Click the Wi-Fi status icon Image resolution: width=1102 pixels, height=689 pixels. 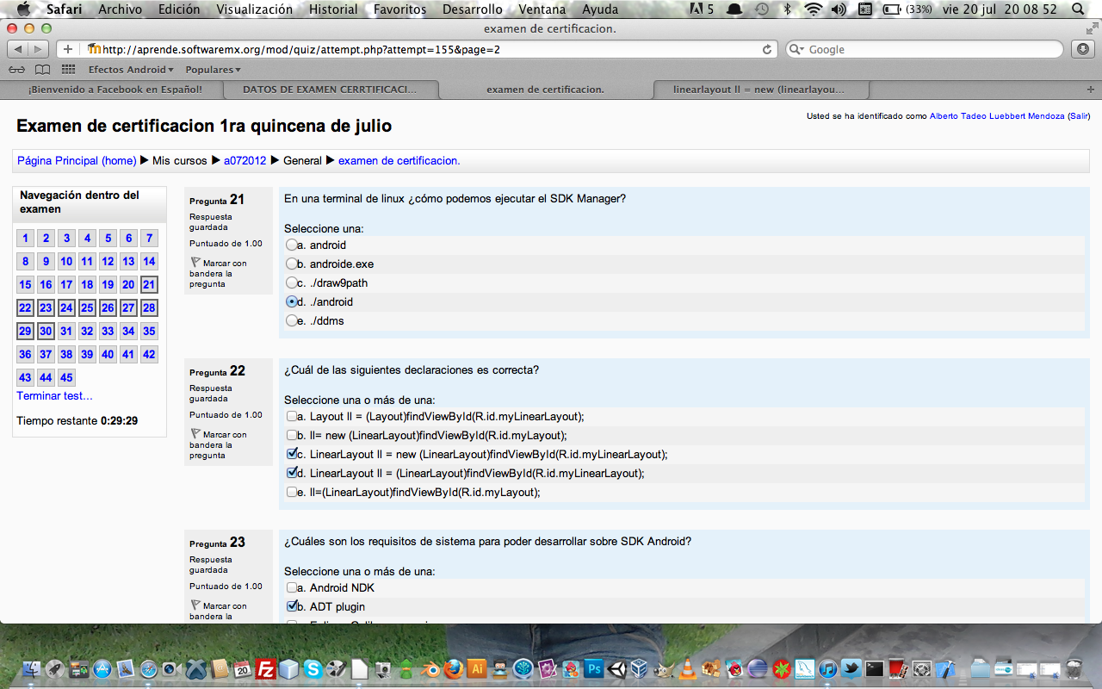click(813, 9)
